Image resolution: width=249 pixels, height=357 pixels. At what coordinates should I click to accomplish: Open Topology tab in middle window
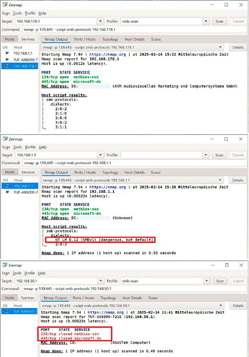pyautogui.click(x=110, y=173)
